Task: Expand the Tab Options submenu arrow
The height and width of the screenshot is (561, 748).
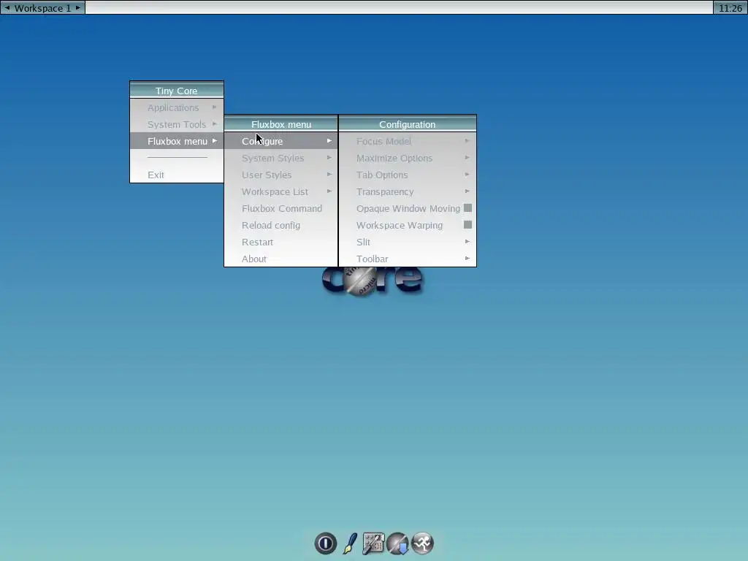Action: click(x=467, y=175)
